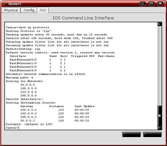Viewport: 167px width, 146px height.
Task: Switch to the Physical tab
Action: pyautogui.click(x=11, y=10)
